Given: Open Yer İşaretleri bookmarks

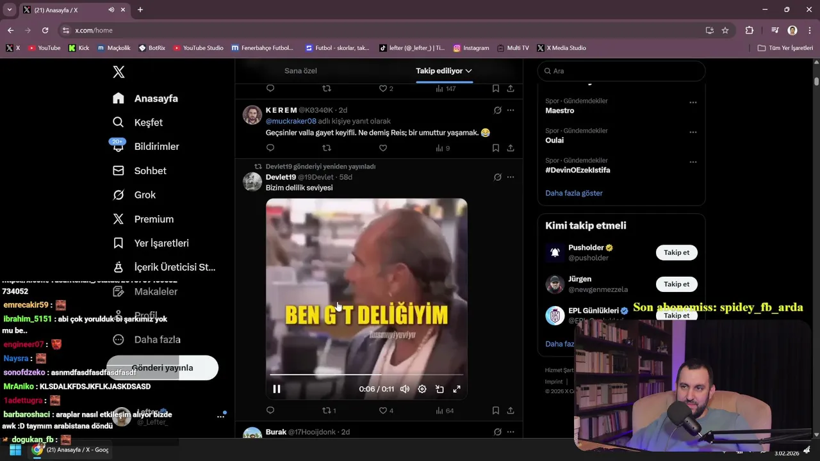Looking at the screenshot, I should [150, 243].
